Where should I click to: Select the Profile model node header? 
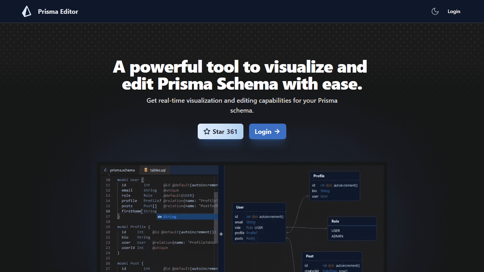pyautogui.click(x=335, y=176)
